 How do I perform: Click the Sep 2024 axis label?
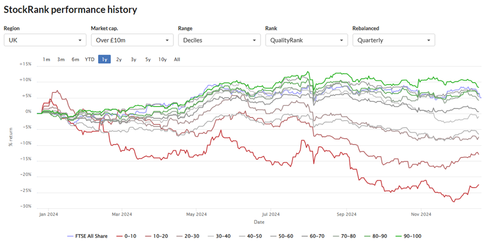point(346,214)
